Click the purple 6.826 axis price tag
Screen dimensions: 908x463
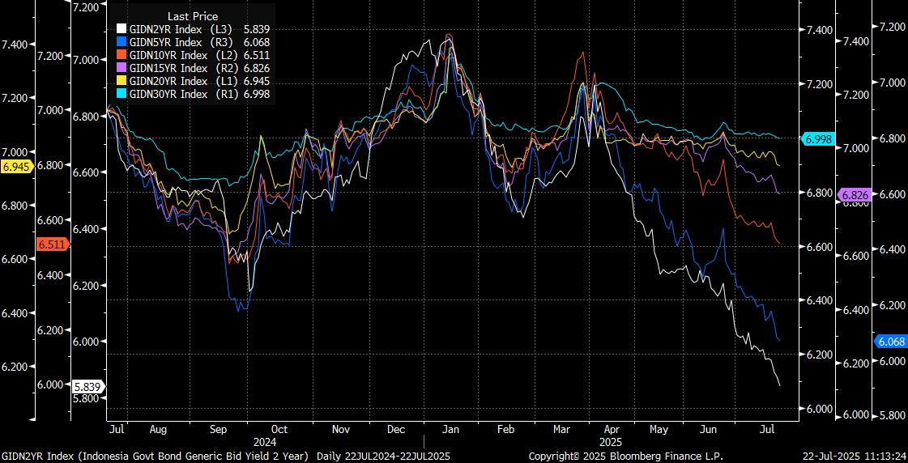point(854,195)
